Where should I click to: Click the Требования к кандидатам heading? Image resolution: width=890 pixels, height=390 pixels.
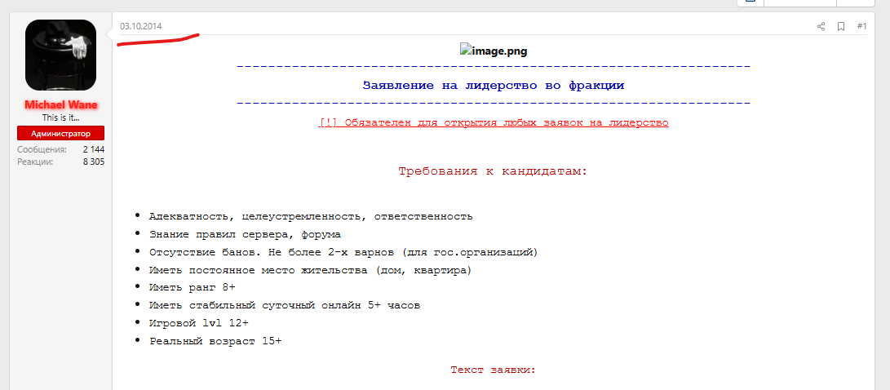point(493,171)
